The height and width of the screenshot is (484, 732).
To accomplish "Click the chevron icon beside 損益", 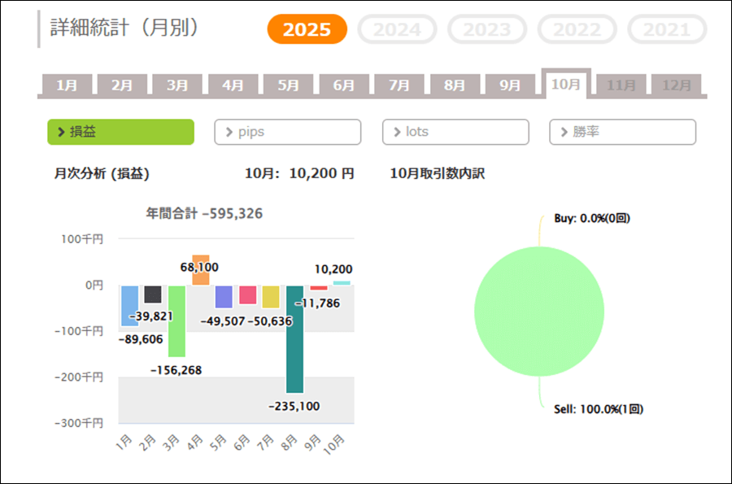I will point(61,132).
